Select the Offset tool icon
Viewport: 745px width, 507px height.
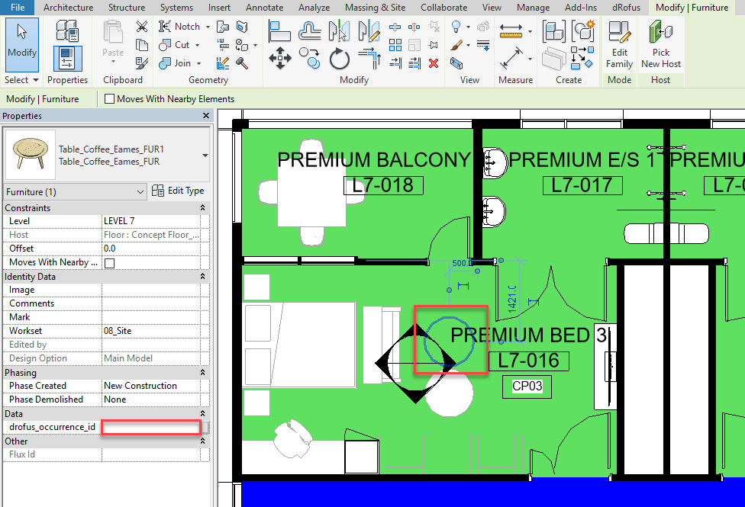309,31
